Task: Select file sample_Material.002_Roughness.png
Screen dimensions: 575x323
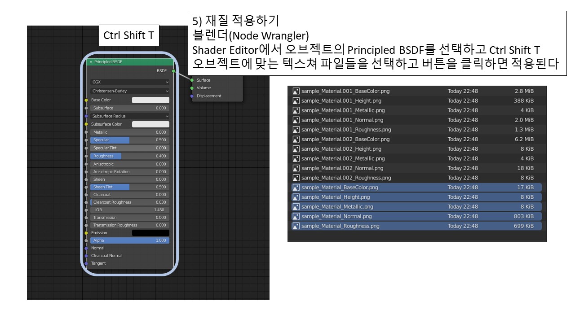Action: (x=416, y=178)
